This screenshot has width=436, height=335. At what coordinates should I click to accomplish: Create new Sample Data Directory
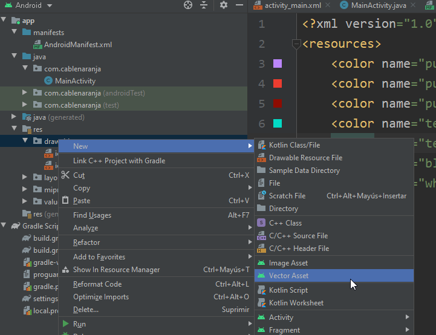point(334,171)
